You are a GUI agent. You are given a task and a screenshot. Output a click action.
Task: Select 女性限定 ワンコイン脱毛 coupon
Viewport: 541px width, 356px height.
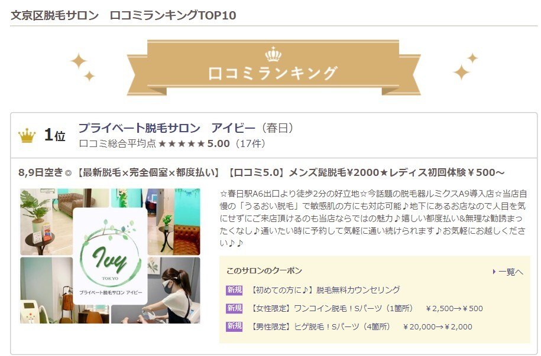pyautogui.click(x=367, y=308)
